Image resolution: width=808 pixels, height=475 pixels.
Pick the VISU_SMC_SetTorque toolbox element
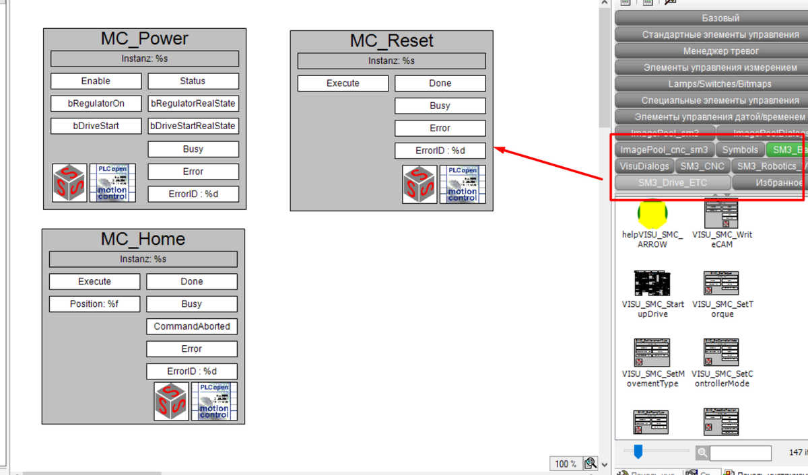point(721,284)
